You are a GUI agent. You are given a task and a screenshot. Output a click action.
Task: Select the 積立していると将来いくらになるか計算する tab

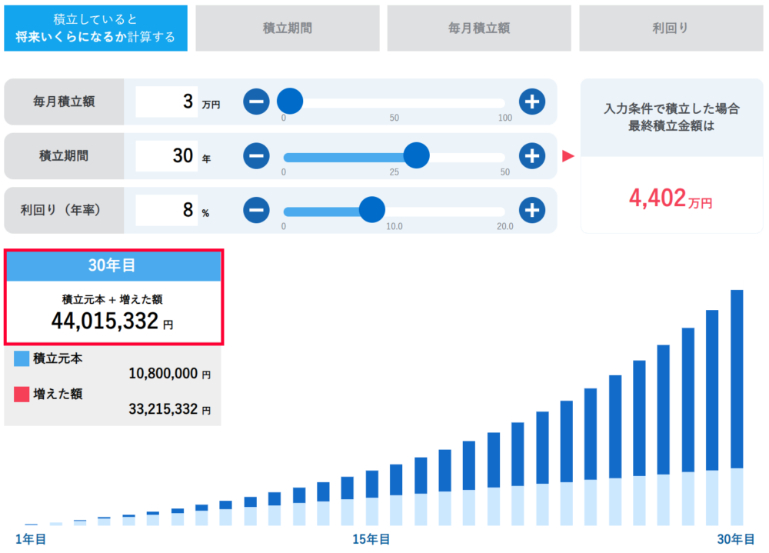[x=95, y=28]
